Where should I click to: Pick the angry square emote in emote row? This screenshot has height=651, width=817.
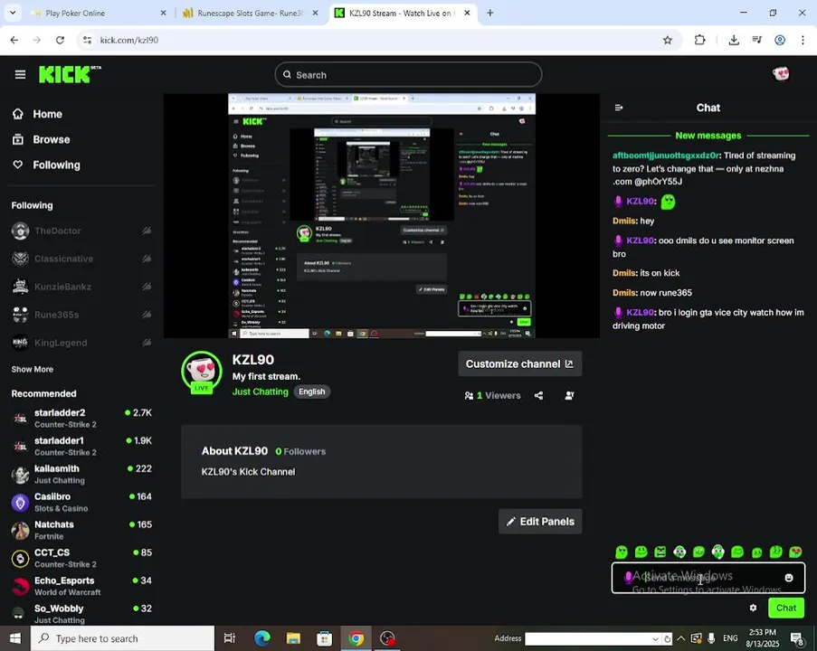click(x=660, y=552)
